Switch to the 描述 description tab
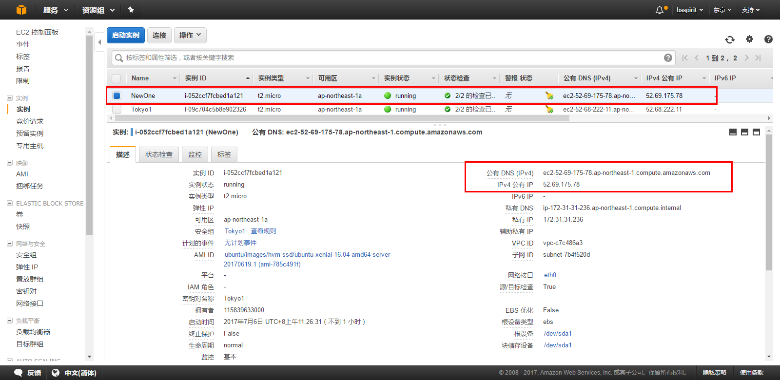Image resolution: width=780 pixels, height=380 pixels. [123, 154]
